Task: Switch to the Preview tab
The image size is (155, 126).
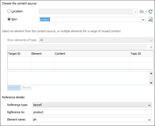Action: (14, 88)
